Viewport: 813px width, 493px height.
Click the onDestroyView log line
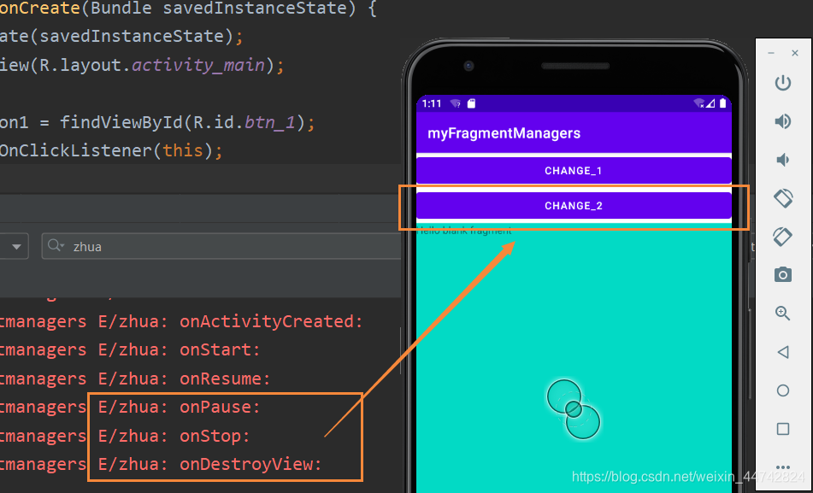click(x=162, y=464)
